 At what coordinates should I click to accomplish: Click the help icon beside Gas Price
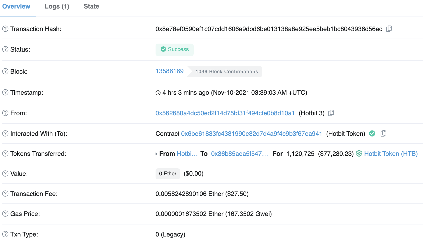5,214
